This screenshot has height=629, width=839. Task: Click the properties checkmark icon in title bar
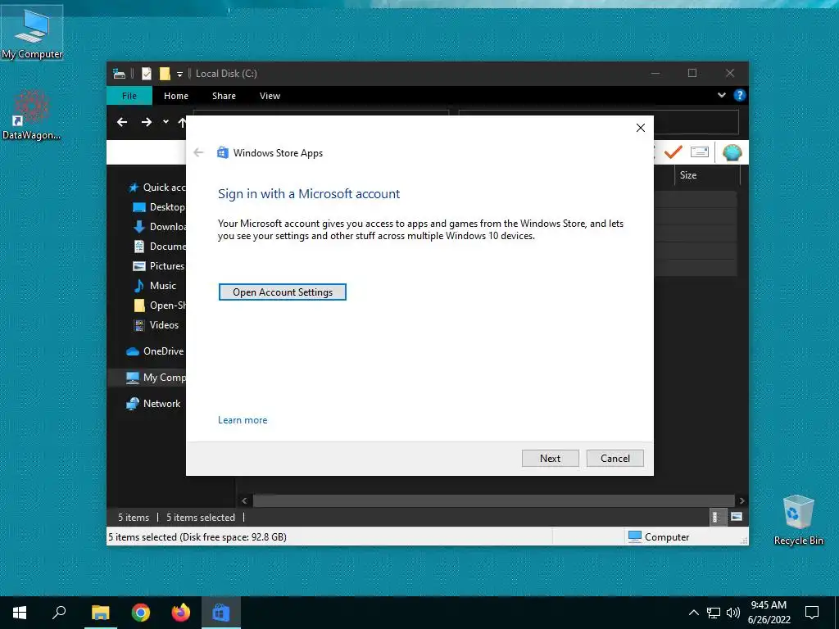146,74
